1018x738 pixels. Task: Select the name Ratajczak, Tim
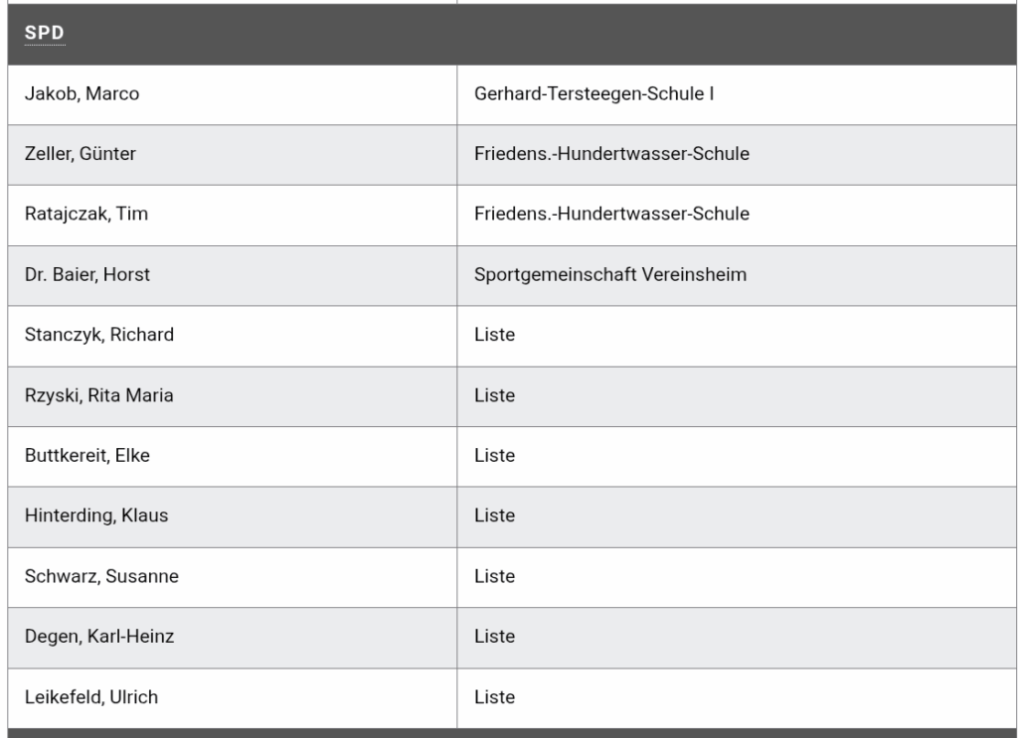(86, 214)
